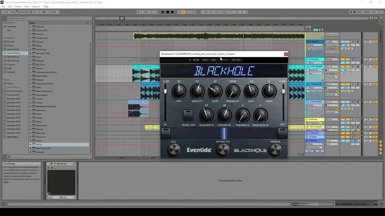
Task: Select Favorites collection in the browser
Action: click(11, 26)
